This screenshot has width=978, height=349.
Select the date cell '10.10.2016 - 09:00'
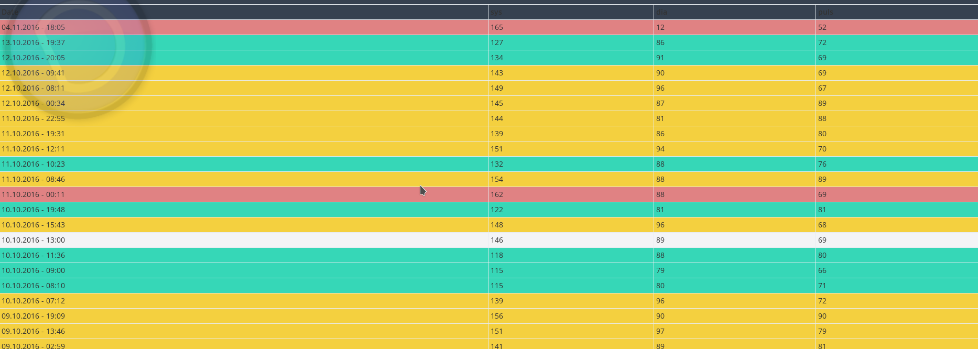click(244, 270)
